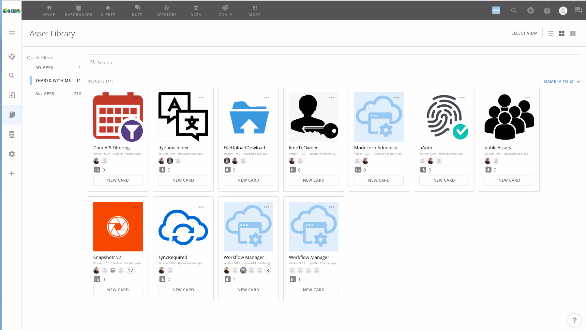This screenshot has width=586, height=330.
Task: Open options menu on dynamicIndex card
Action: coord(201,97)
